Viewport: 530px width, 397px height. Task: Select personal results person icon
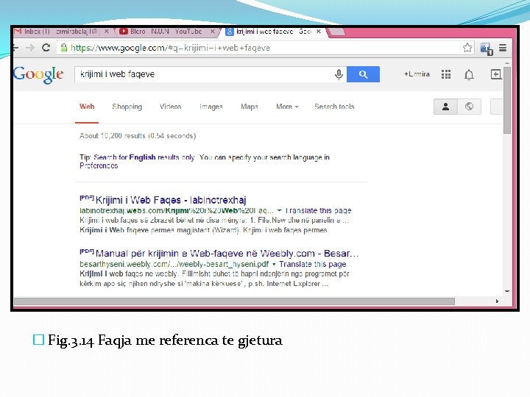click(445, 107)
